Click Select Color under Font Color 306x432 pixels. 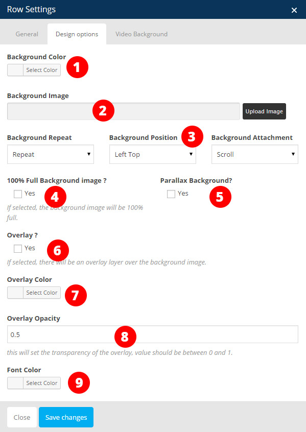click(42, 383)
